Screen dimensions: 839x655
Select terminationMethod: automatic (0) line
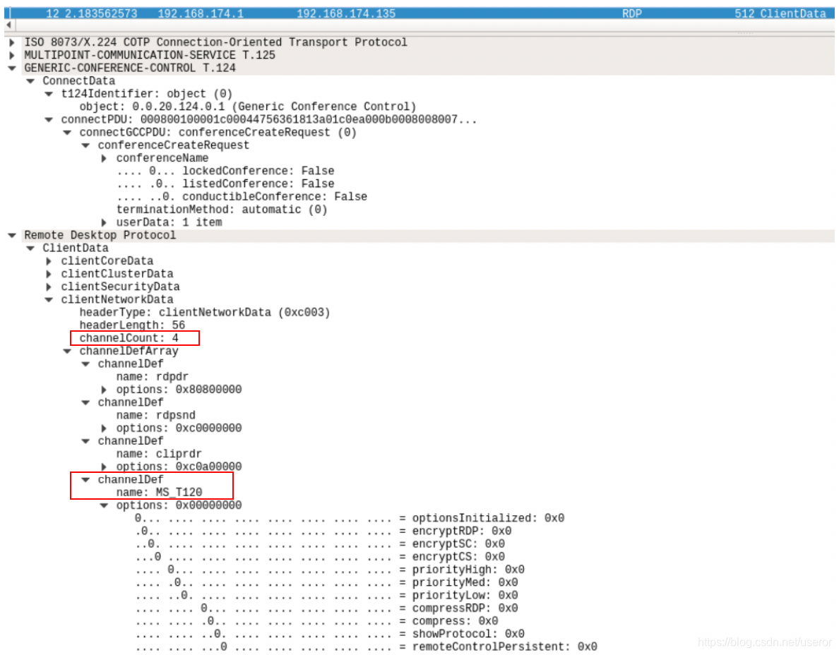[222, 210]
